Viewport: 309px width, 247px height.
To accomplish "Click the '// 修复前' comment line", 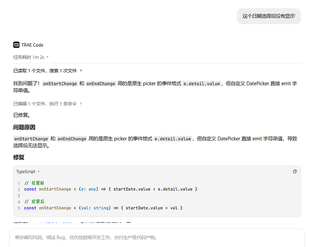I will pos(34,183).
